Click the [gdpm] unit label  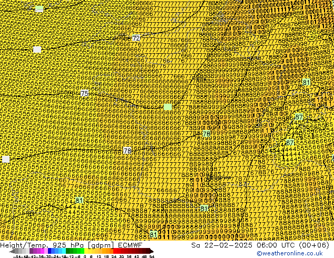tap(101, 245)
